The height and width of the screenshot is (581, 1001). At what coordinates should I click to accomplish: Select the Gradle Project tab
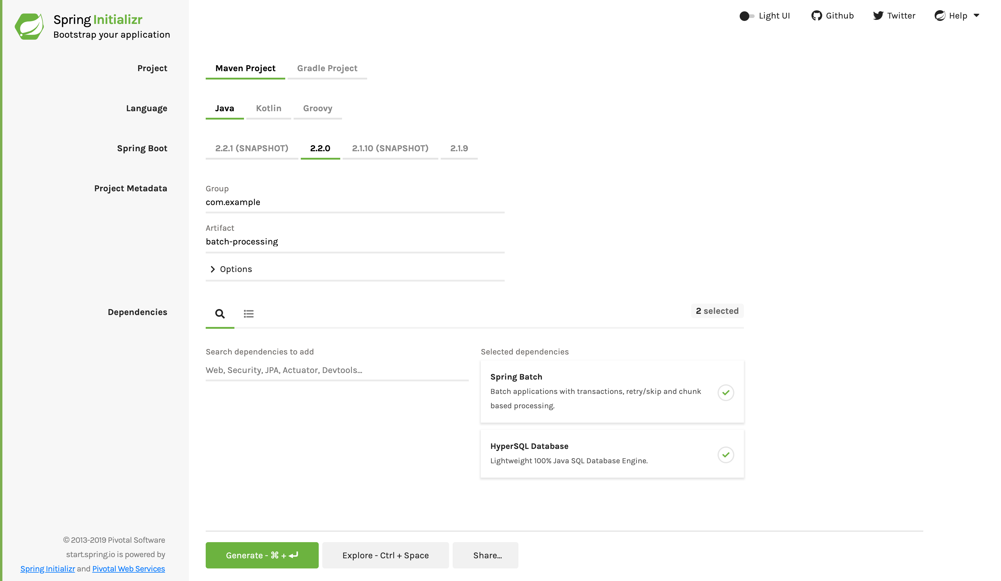326,68
